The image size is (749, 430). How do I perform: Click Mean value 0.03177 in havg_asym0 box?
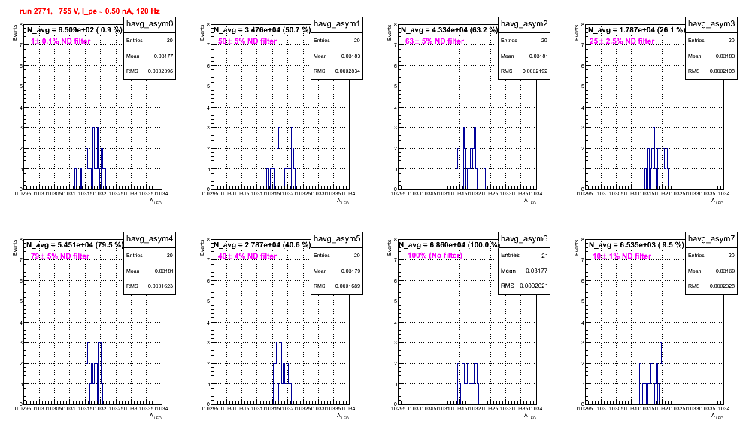click(163, 56)
